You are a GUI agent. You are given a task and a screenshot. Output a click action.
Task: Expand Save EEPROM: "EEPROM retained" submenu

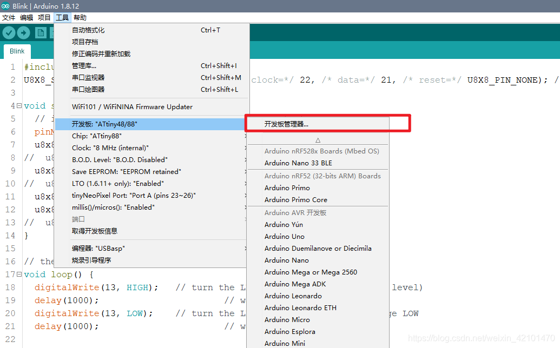point(150,172)
